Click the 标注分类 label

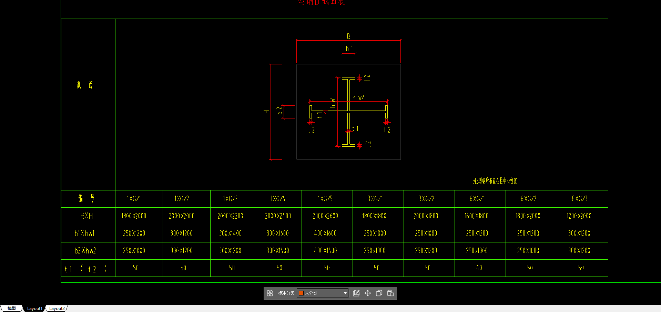pos(286,293)
